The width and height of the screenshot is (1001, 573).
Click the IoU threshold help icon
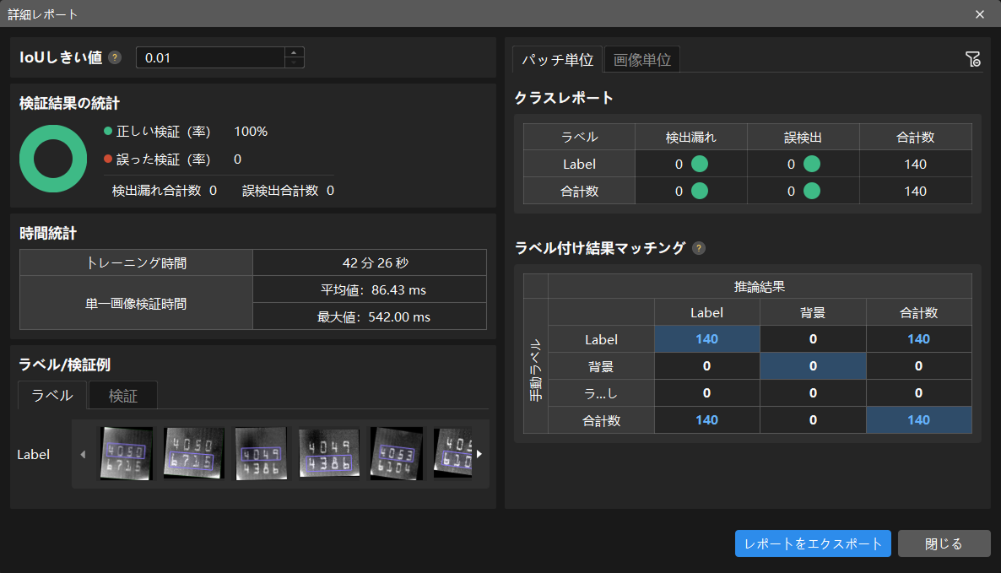click(x=115, y=57)
